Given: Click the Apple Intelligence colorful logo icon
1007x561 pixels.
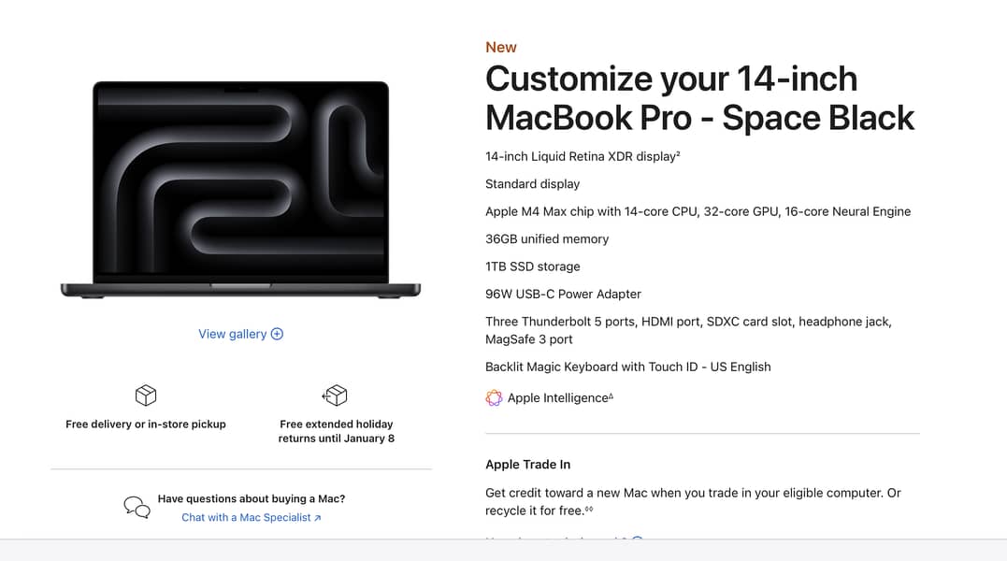Looking at the screenshot, I should coord(494,398).
